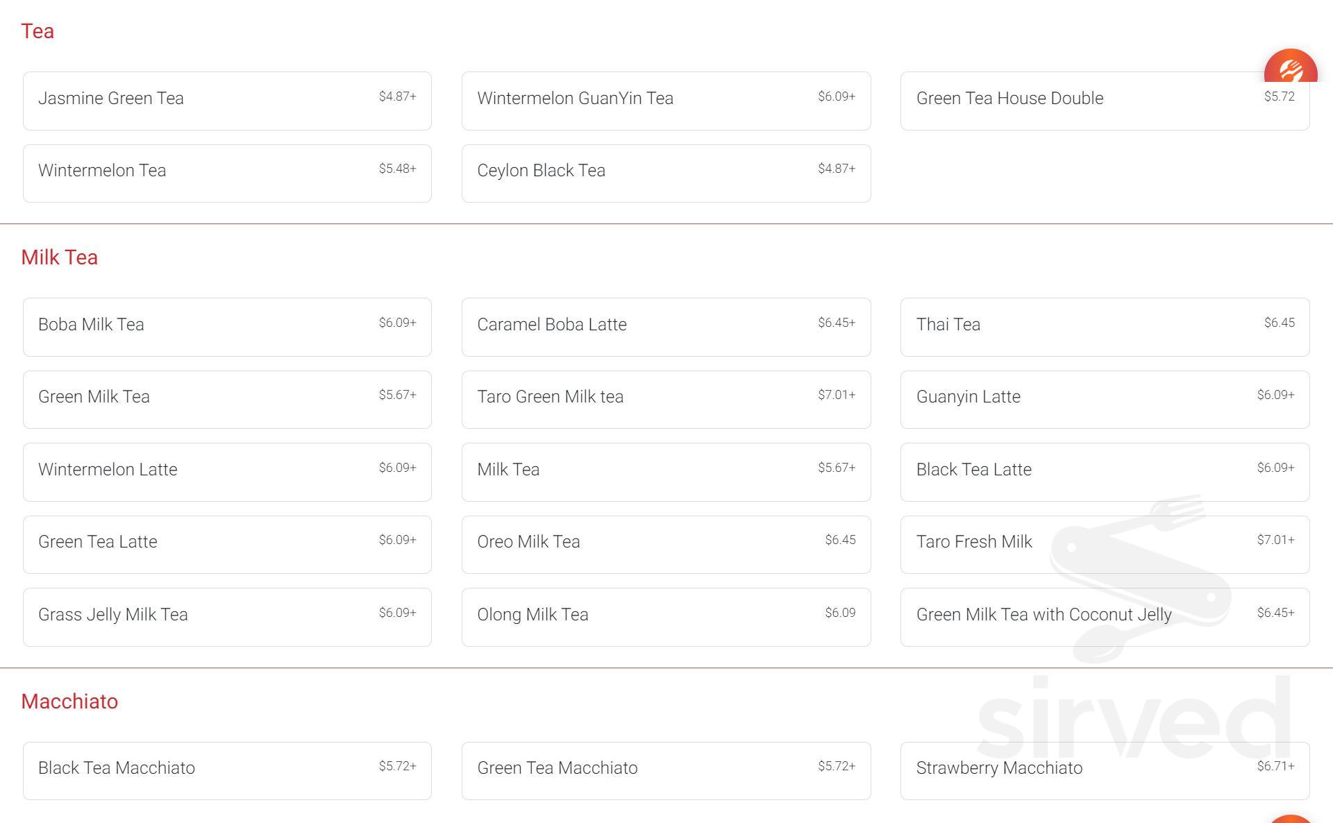
Task: Open the Black Tea Macchiato item
Action: coord(227,770)
